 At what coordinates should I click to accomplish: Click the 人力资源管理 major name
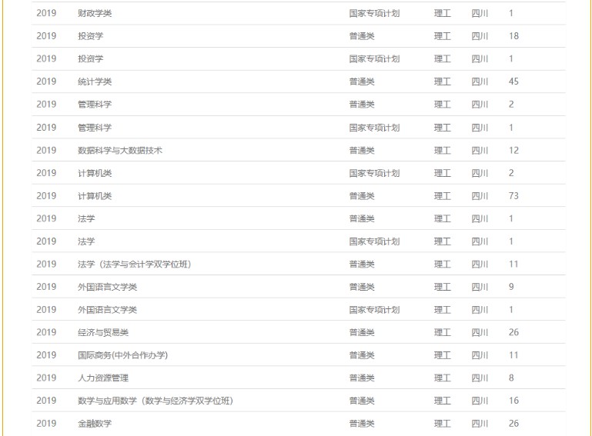point(103,378)
